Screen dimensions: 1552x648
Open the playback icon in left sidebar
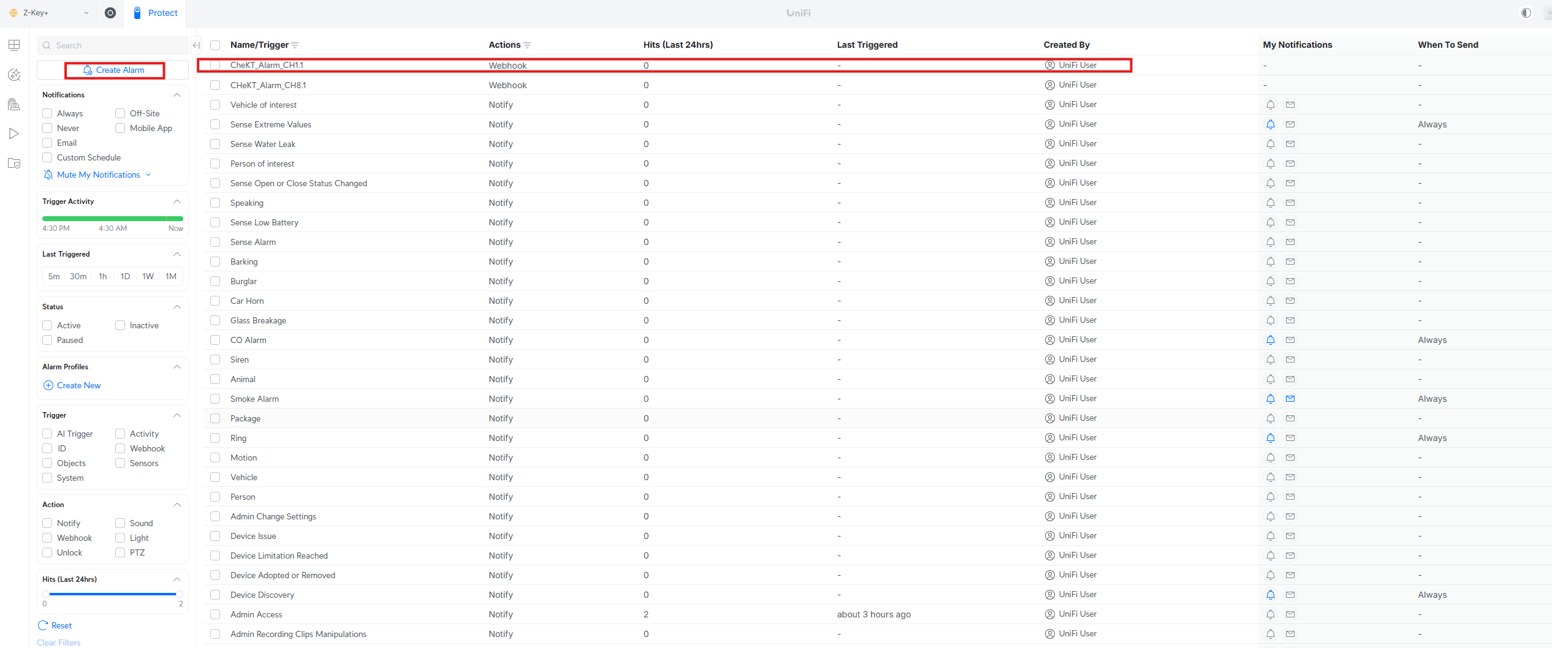(14, 134)
